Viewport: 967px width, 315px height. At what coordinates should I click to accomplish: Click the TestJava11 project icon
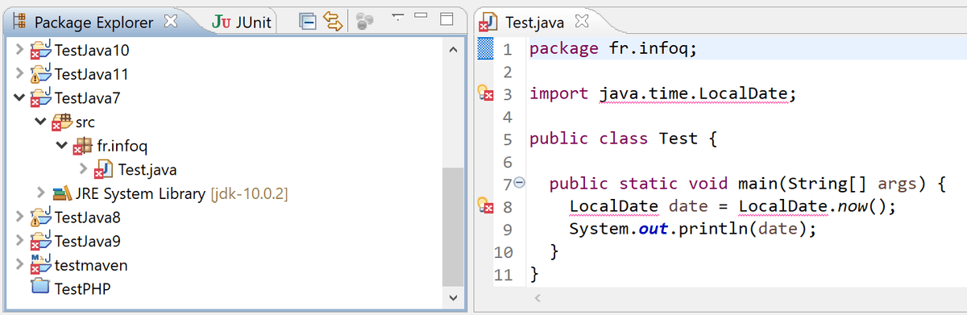40,74
